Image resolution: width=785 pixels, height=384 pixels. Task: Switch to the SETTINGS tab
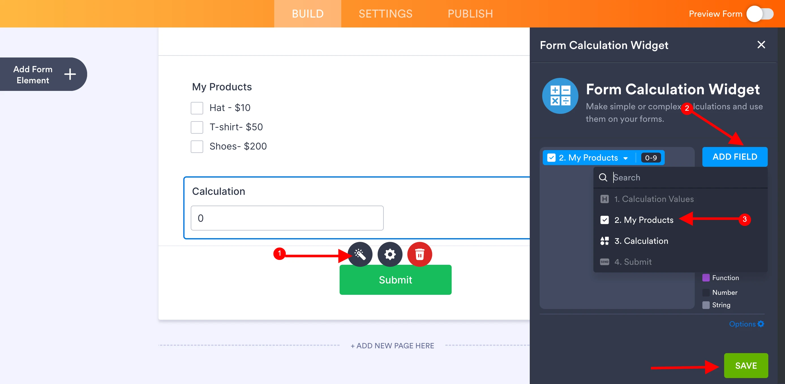pos(385,13)
